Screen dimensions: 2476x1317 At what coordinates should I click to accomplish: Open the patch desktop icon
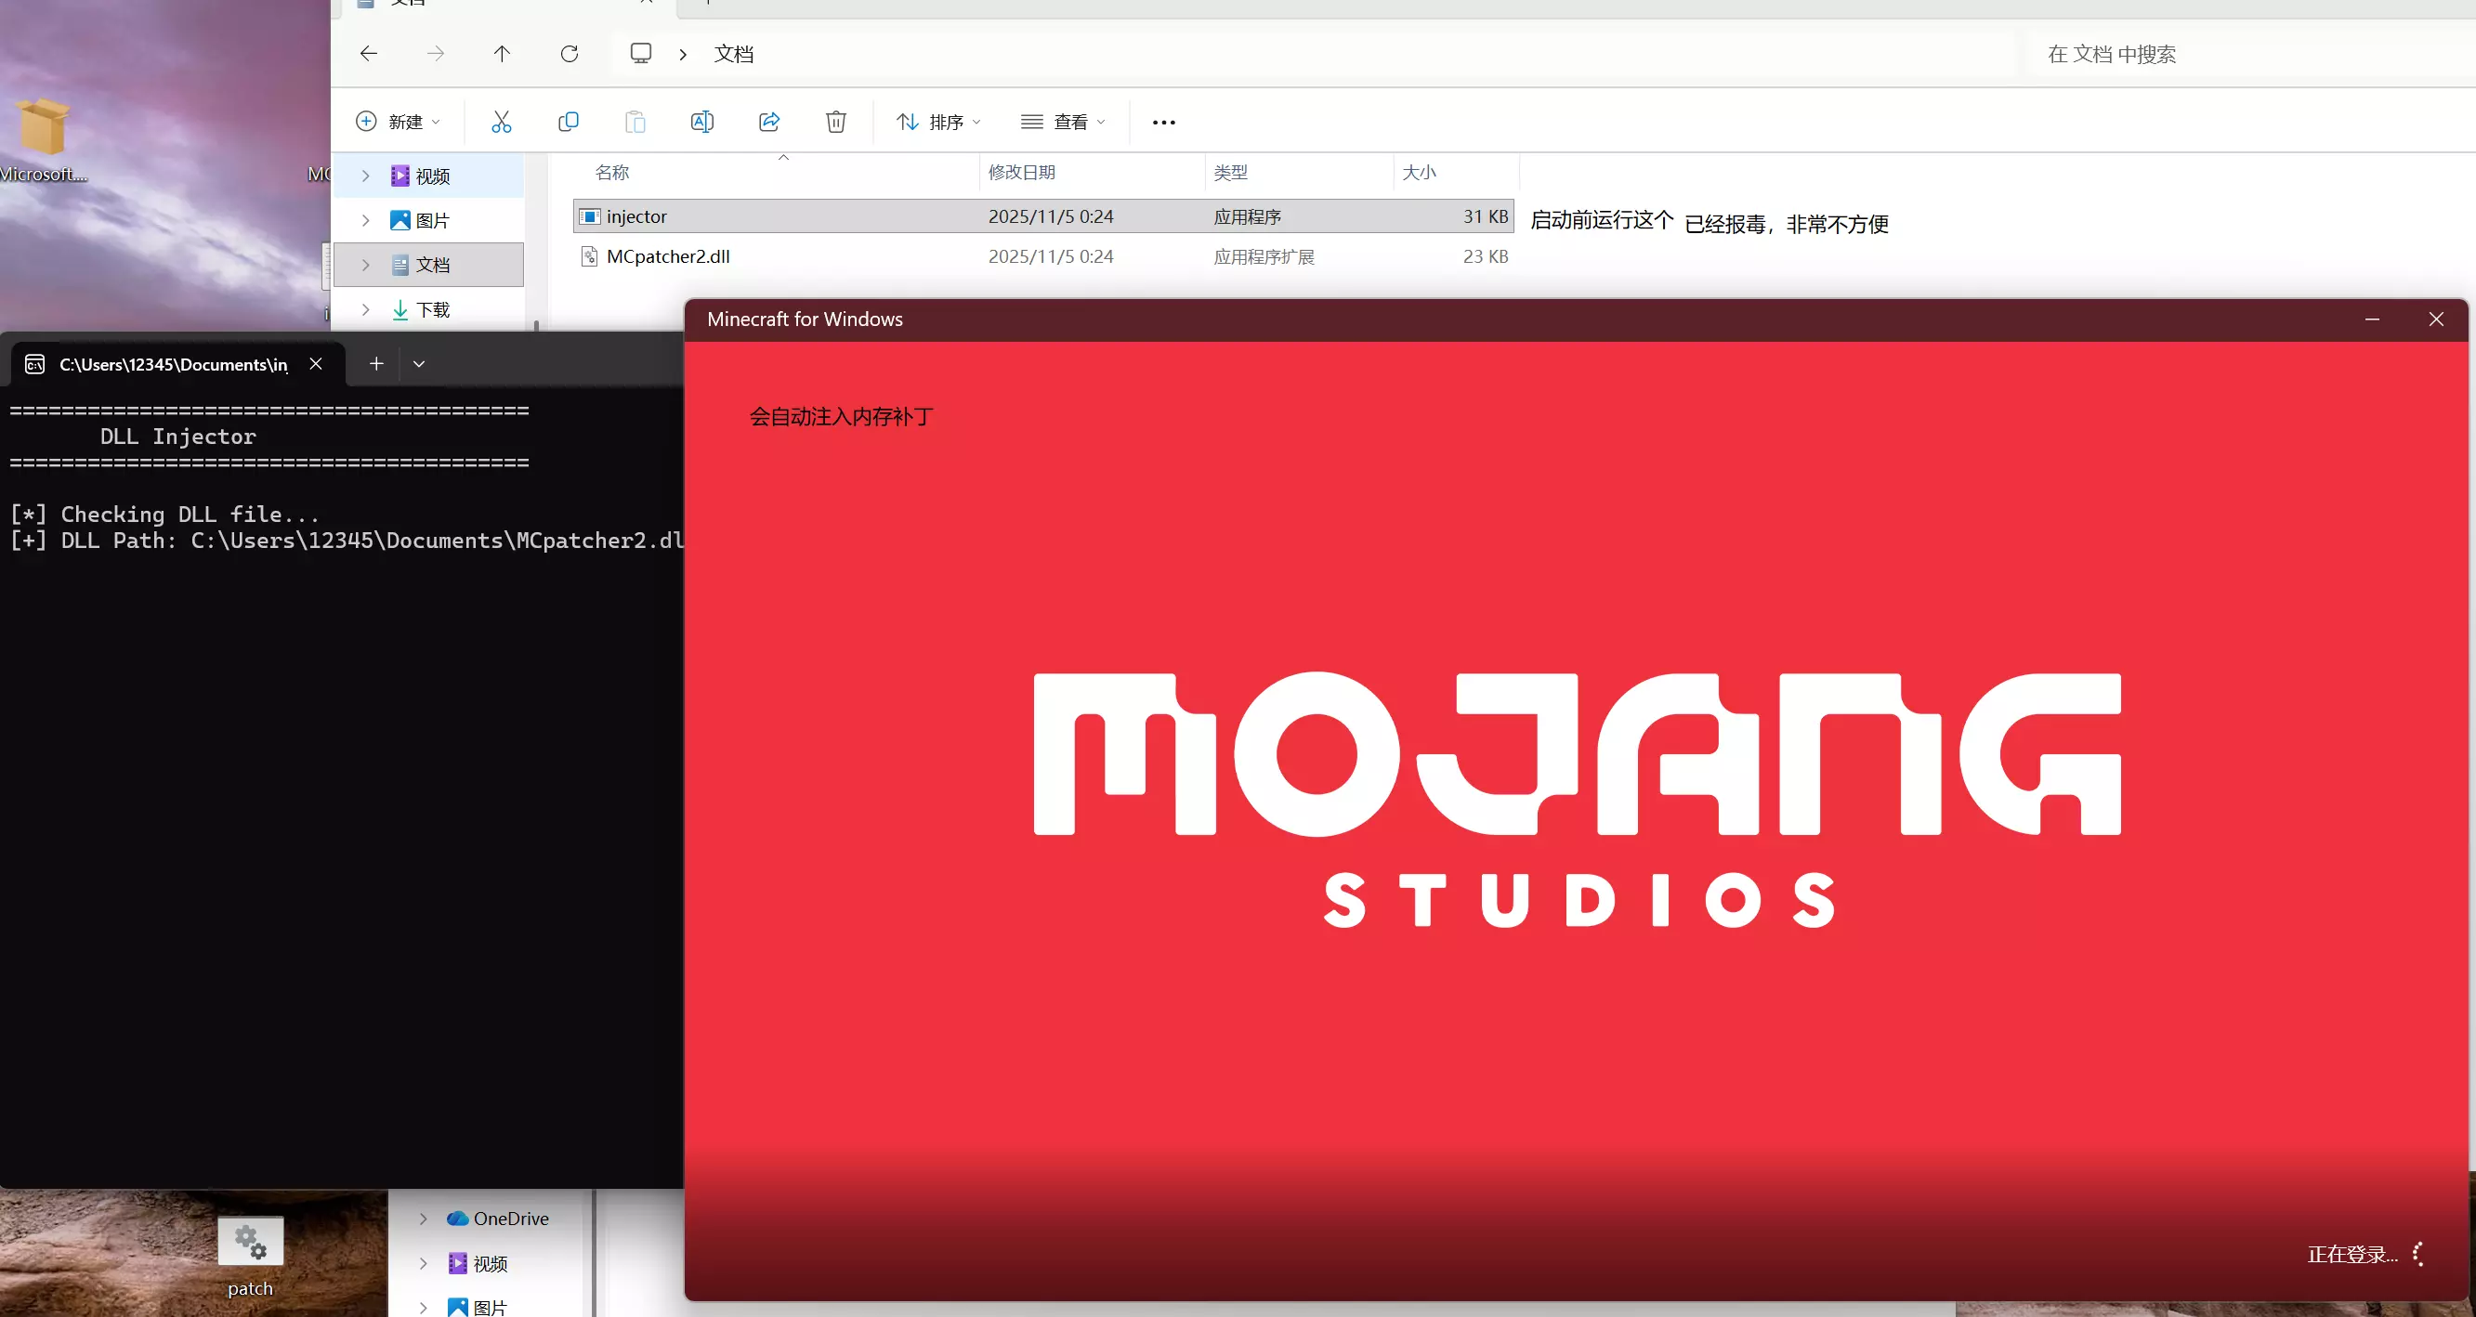[x=250, y=1257]
